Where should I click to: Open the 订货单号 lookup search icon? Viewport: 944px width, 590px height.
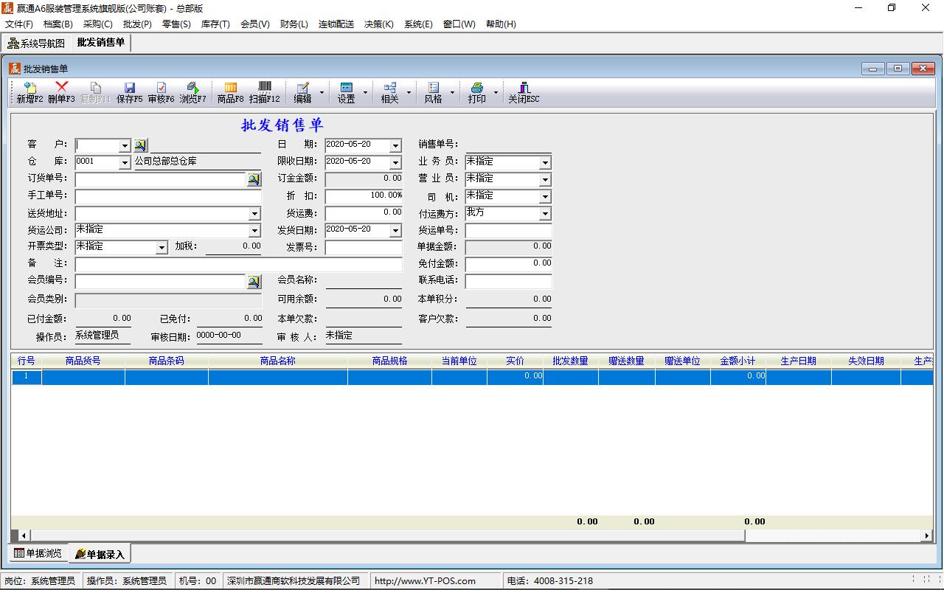(x=253, y=179)
